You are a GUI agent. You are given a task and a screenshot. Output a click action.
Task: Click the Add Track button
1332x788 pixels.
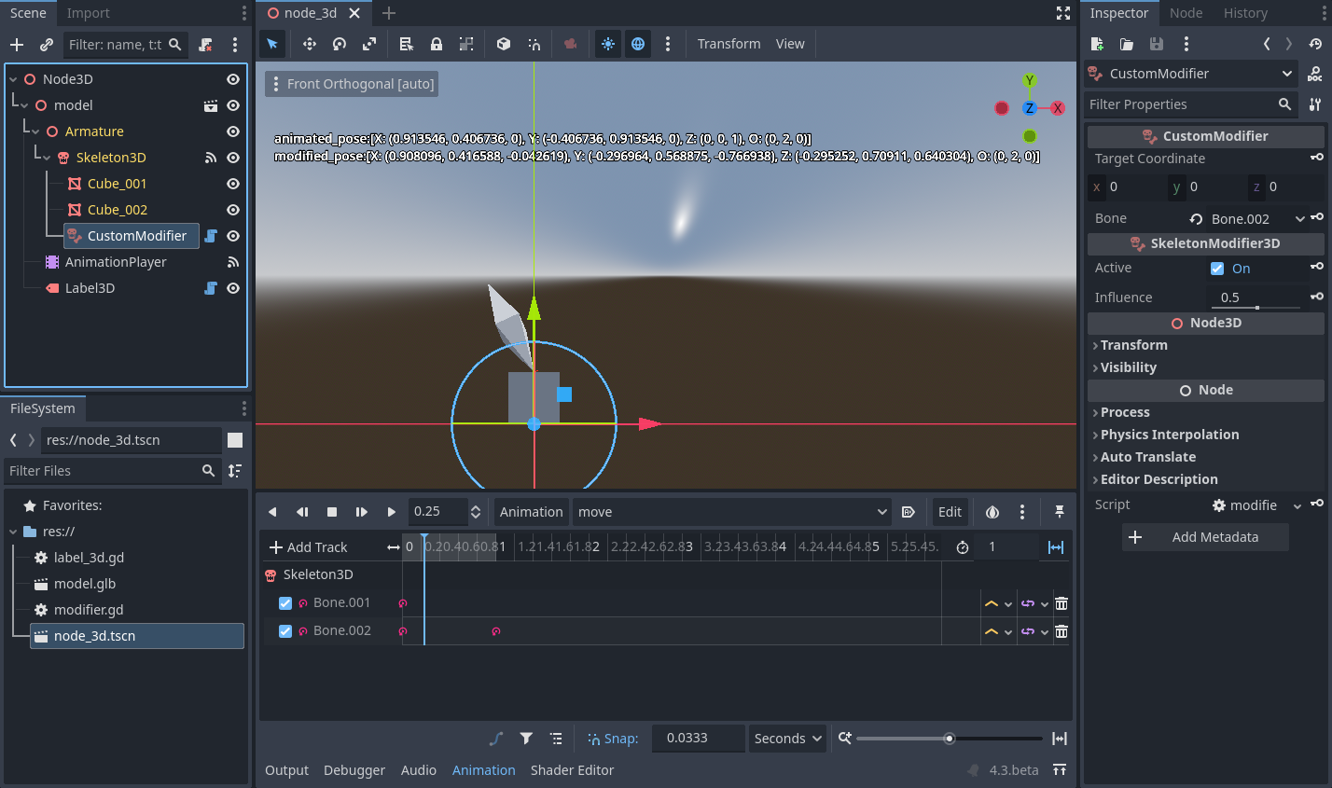point(309,547)
